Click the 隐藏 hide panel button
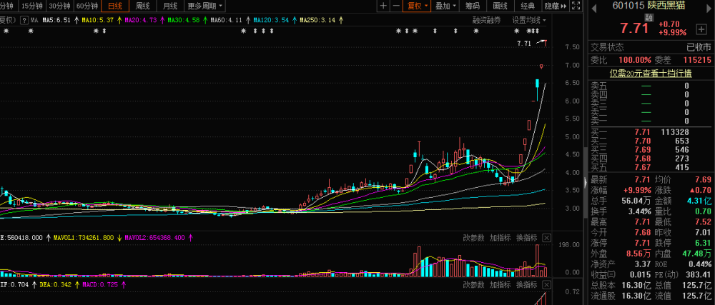Screen dimensions: 715x305 coord(556,6)
